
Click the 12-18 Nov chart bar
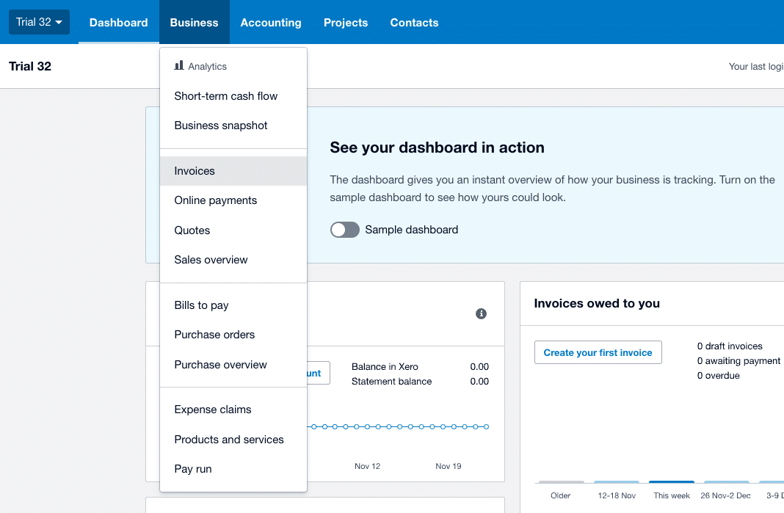(x=617, y=482)
